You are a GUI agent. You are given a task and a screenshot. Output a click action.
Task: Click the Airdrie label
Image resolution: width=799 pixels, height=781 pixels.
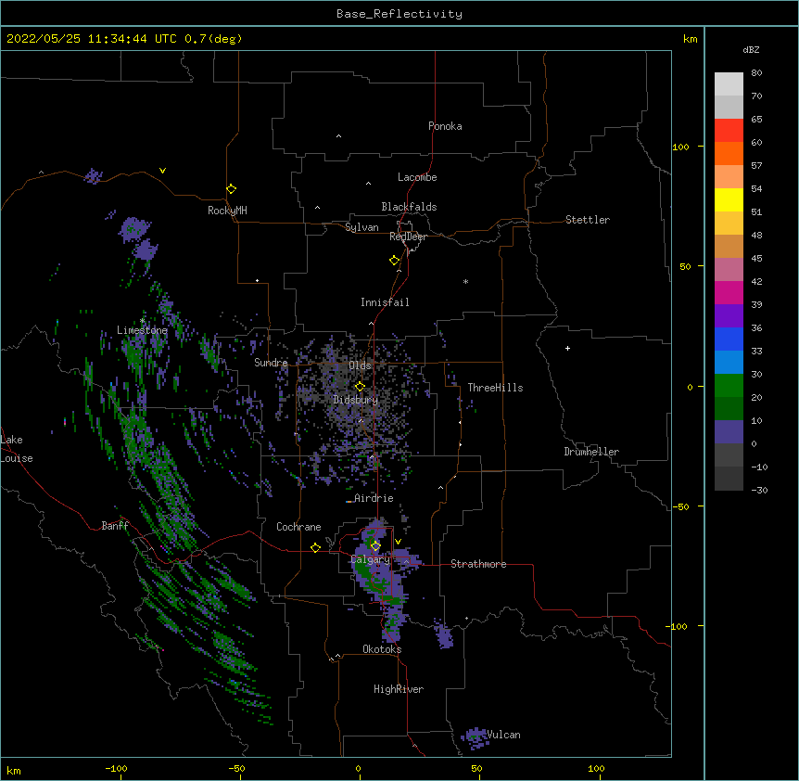click(374, 498)
